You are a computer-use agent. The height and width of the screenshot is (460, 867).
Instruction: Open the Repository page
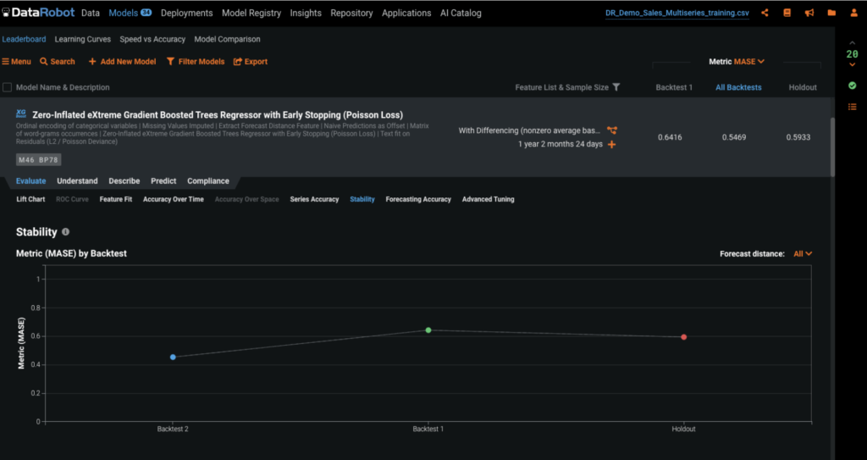click(x=351, y=13)
